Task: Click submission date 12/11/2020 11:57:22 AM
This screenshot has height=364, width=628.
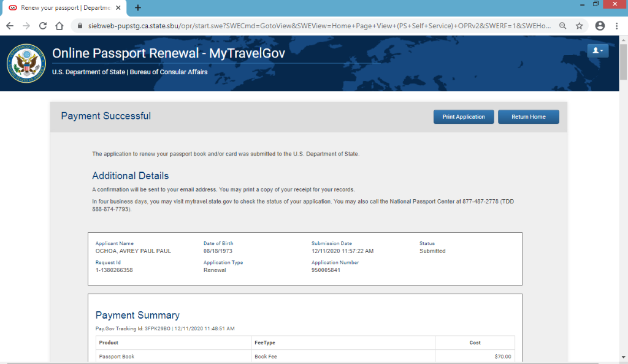Action: 342,251
